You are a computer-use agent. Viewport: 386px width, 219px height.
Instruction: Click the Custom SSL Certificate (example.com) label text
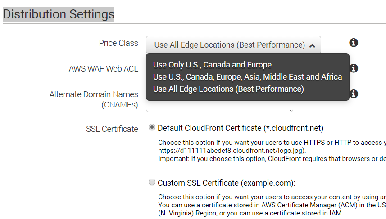[x=226, y=183]
